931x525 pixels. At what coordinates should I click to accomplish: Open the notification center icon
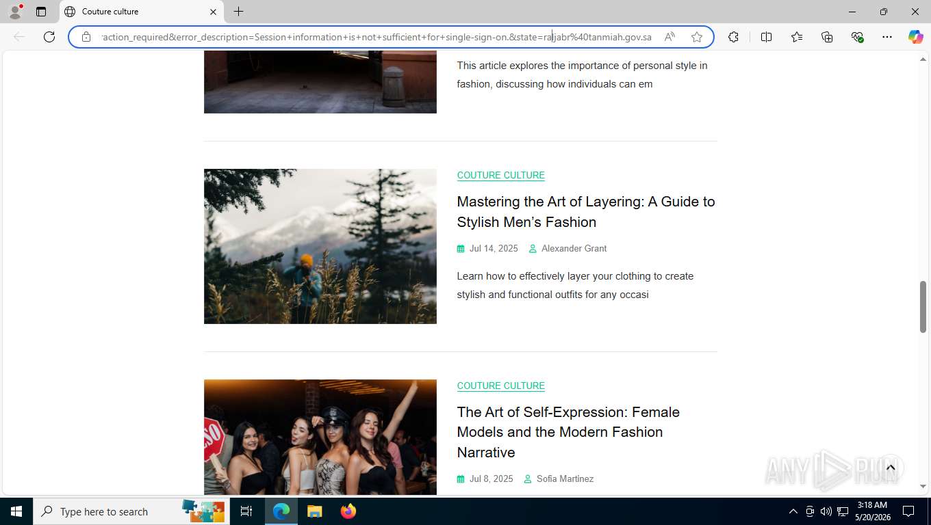(x=908, y=511)
